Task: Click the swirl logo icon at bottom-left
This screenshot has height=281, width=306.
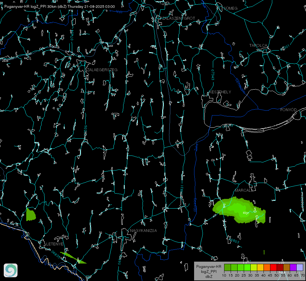Action: tap(11, 270)
